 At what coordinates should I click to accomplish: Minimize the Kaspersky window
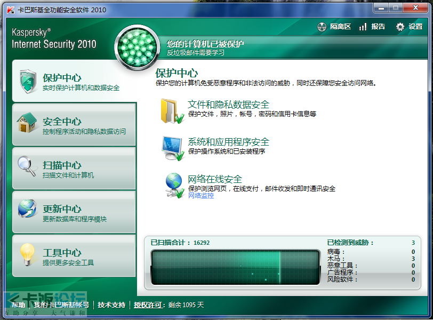[381, 8]
